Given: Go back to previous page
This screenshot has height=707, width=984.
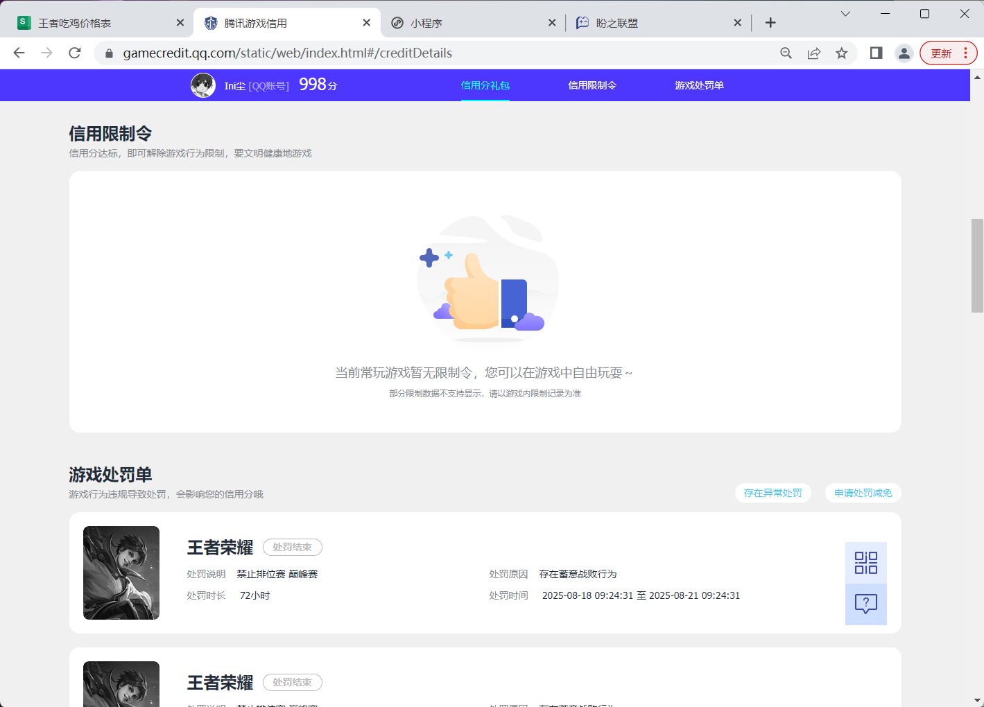Looking at the screenshot, I should tap(19, 53).
